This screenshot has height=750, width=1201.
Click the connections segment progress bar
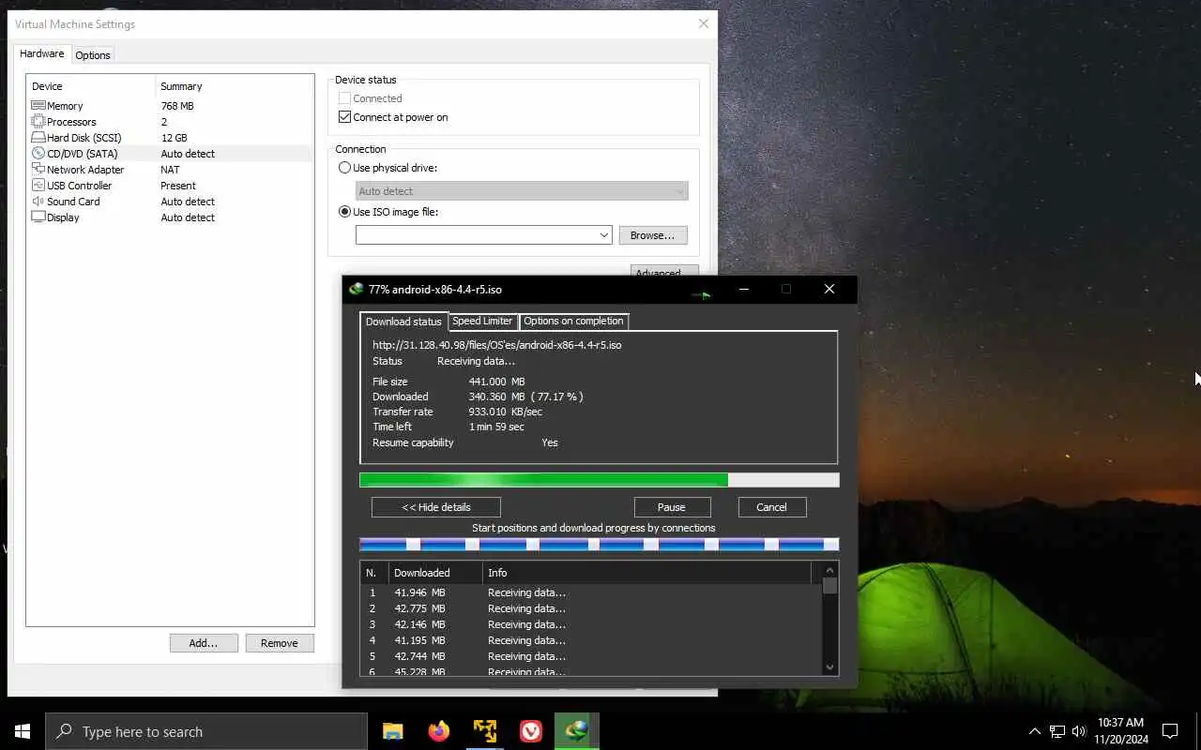point(599,544)
